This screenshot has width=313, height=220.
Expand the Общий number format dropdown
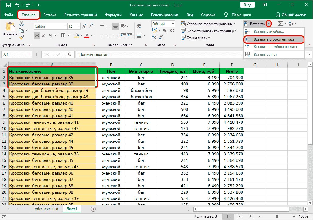tap(172, 24)
